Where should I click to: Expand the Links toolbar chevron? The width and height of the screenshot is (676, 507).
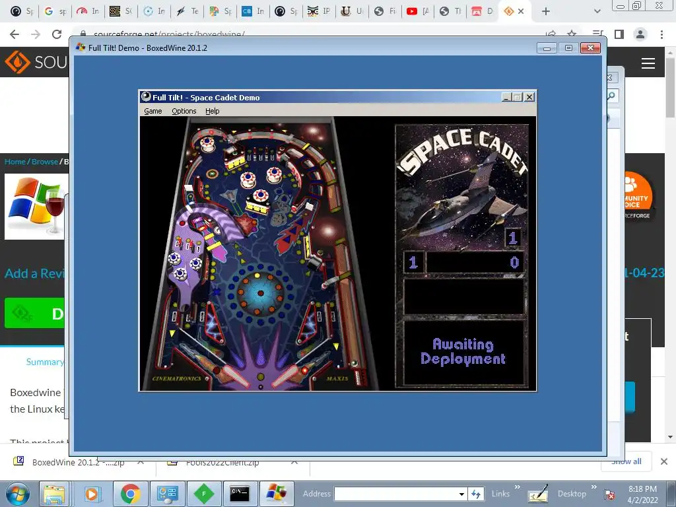[518, 487]
